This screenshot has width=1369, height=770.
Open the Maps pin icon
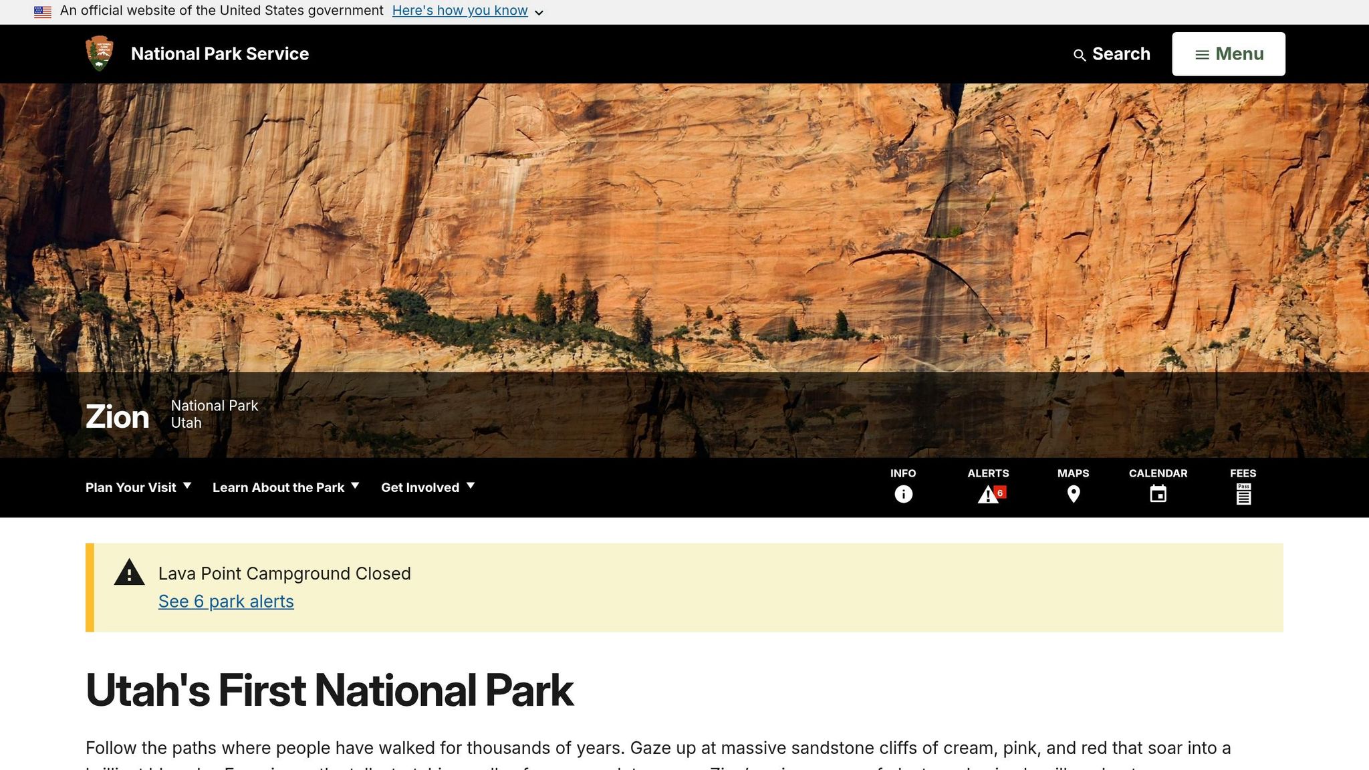tap(1074, 494)
